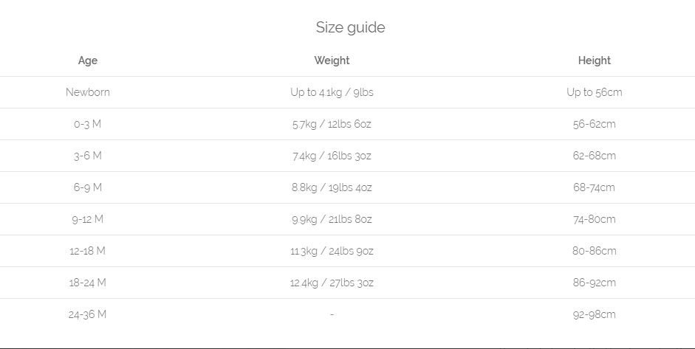The width and height of the screenshot is (695, 349).
Task: Select the 11.3kg / 24lbs 9oz weight
Action: coord(332,251)
